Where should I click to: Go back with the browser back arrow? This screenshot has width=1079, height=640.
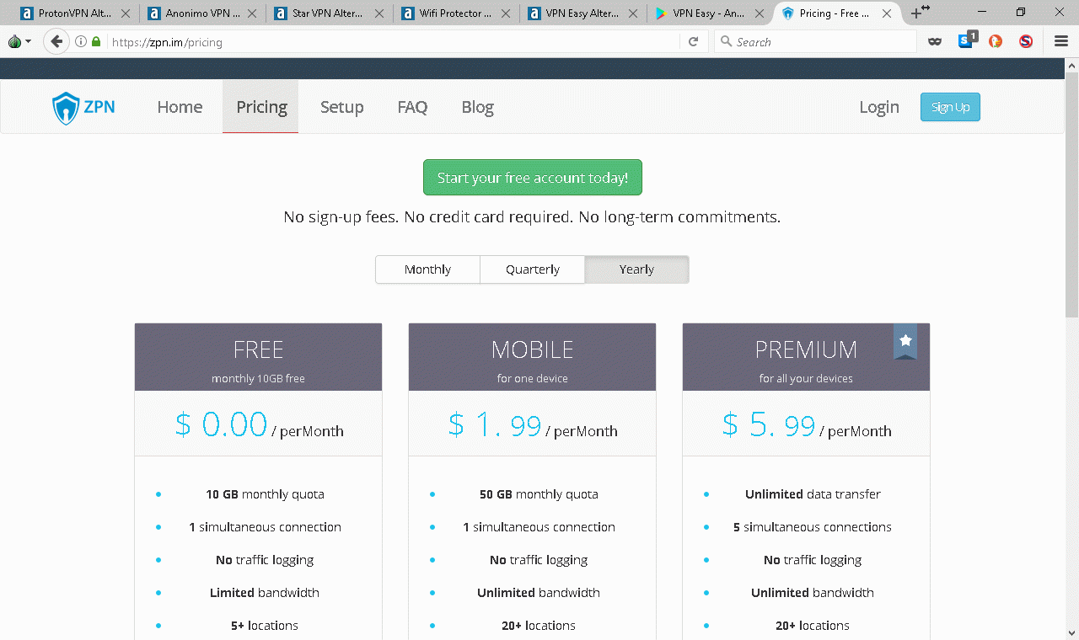56,41
